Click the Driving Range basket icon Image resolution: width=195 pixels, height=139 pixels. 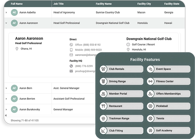(x=103, y=81)
